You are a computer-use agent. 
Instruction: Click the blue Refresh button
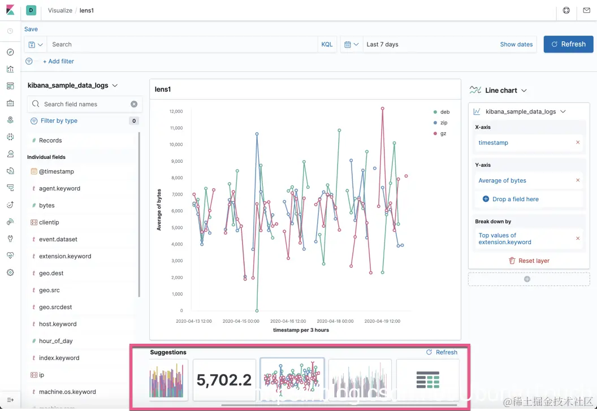pos(568,44)
